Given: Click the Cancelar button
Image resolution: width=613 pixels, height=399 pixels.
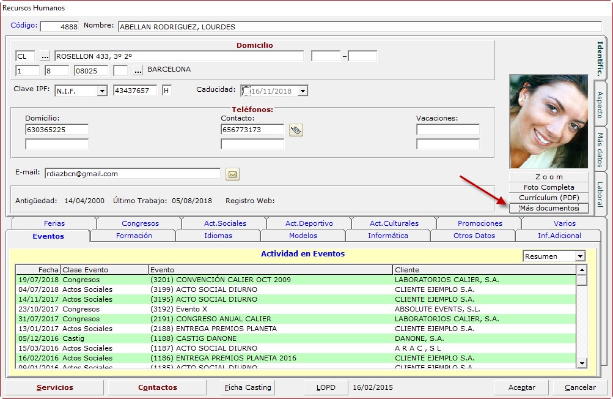Looking at the screenshot, I should pos(580,387).
